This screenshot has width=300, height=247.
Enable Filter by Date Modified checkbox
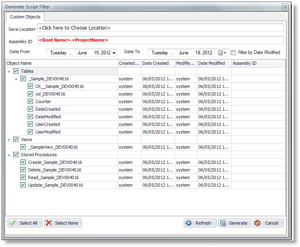[x=233, y=52]
